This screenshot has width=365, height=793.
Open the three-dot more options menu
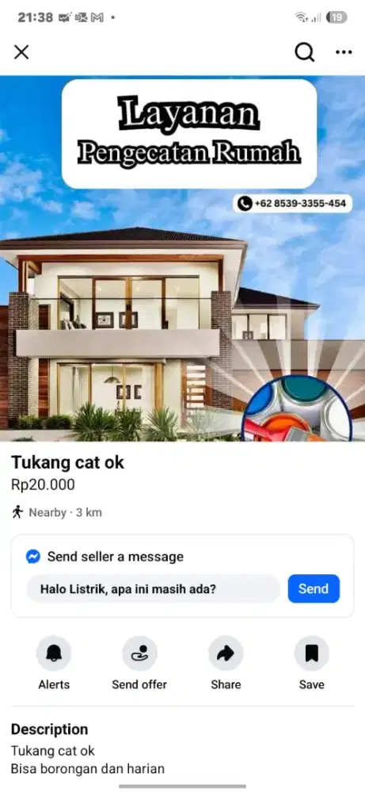pyautogui.click(x=344, y=52)
